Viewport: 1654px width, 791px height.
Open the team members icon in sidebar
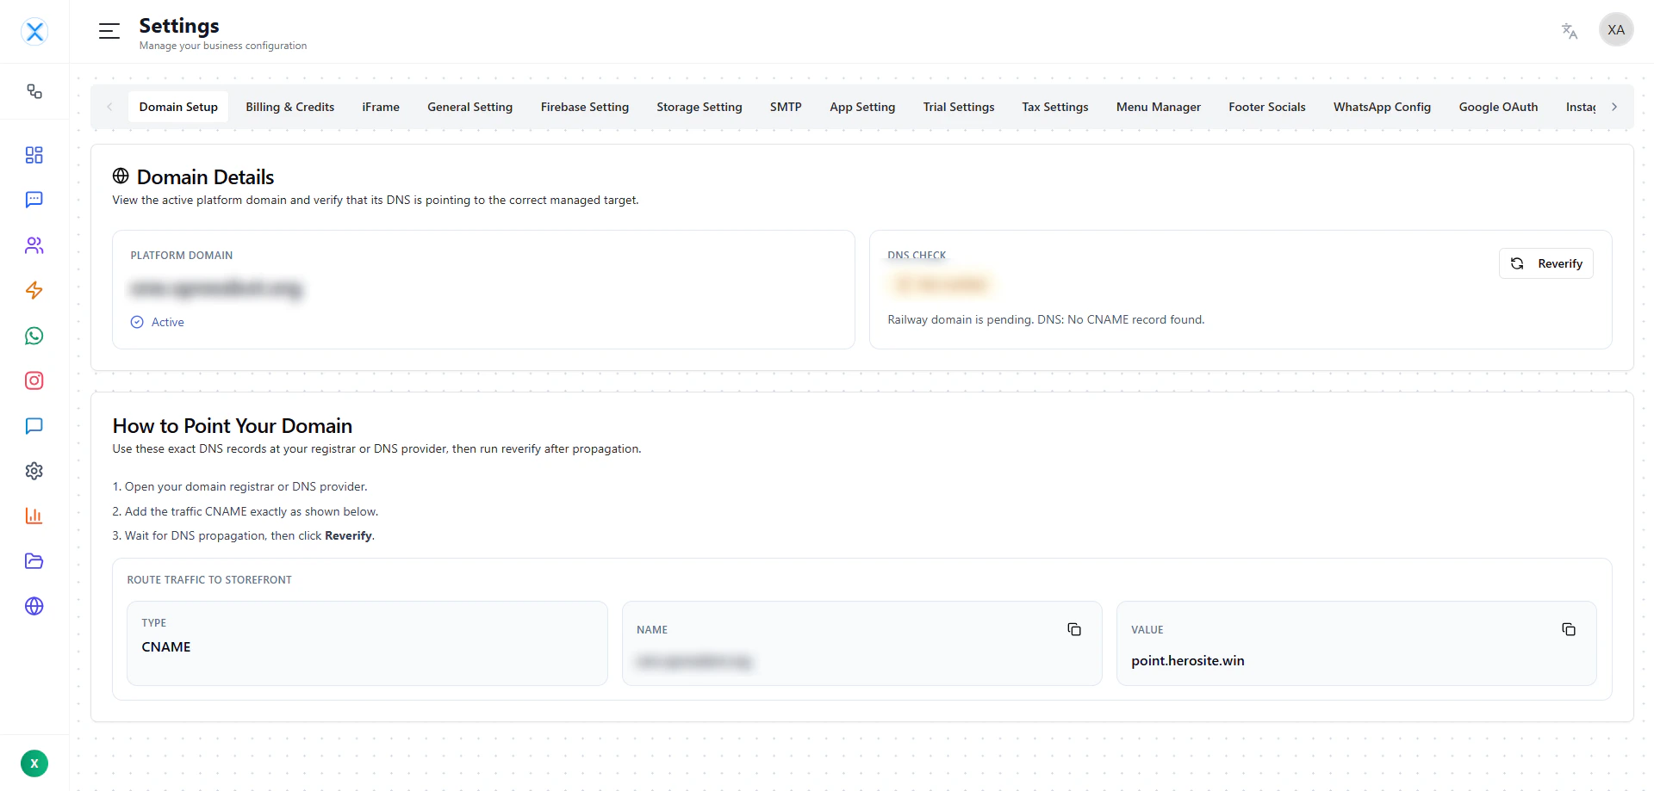(x=34, y=245)
